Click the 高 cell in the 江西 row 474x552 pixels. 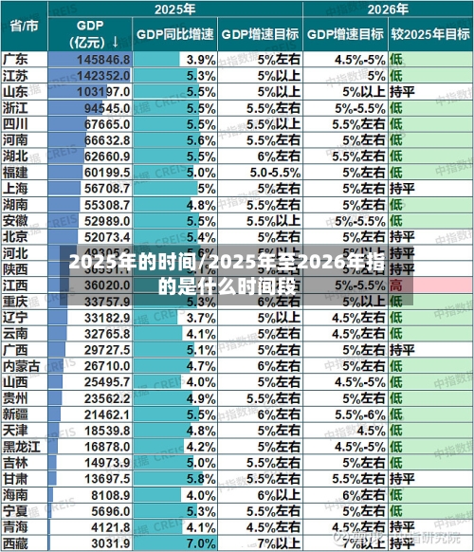tap(430, 285)
